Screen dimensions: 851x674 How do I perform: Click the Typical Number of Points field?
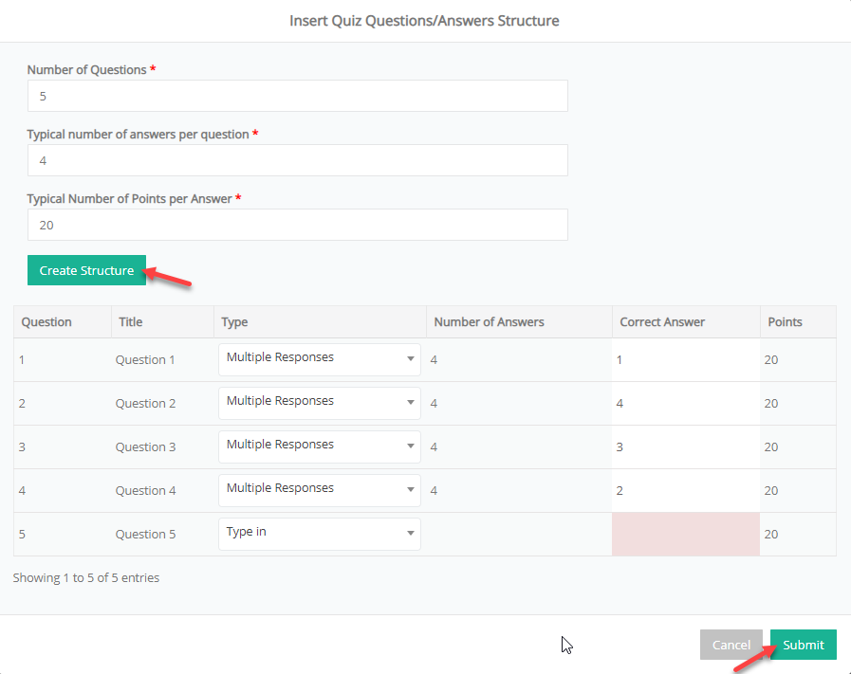297,225
